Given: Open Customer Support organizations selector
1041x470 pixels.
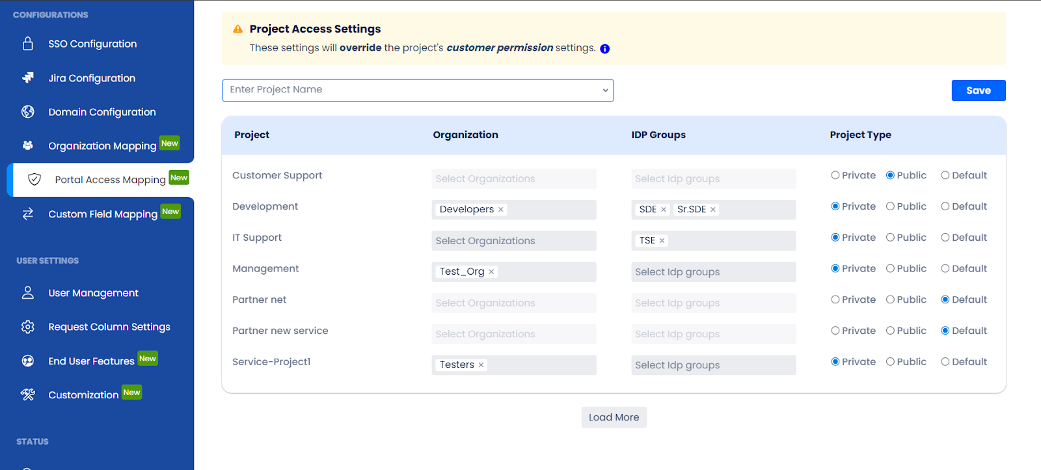Looking at the screenshot, I should 514,179.
